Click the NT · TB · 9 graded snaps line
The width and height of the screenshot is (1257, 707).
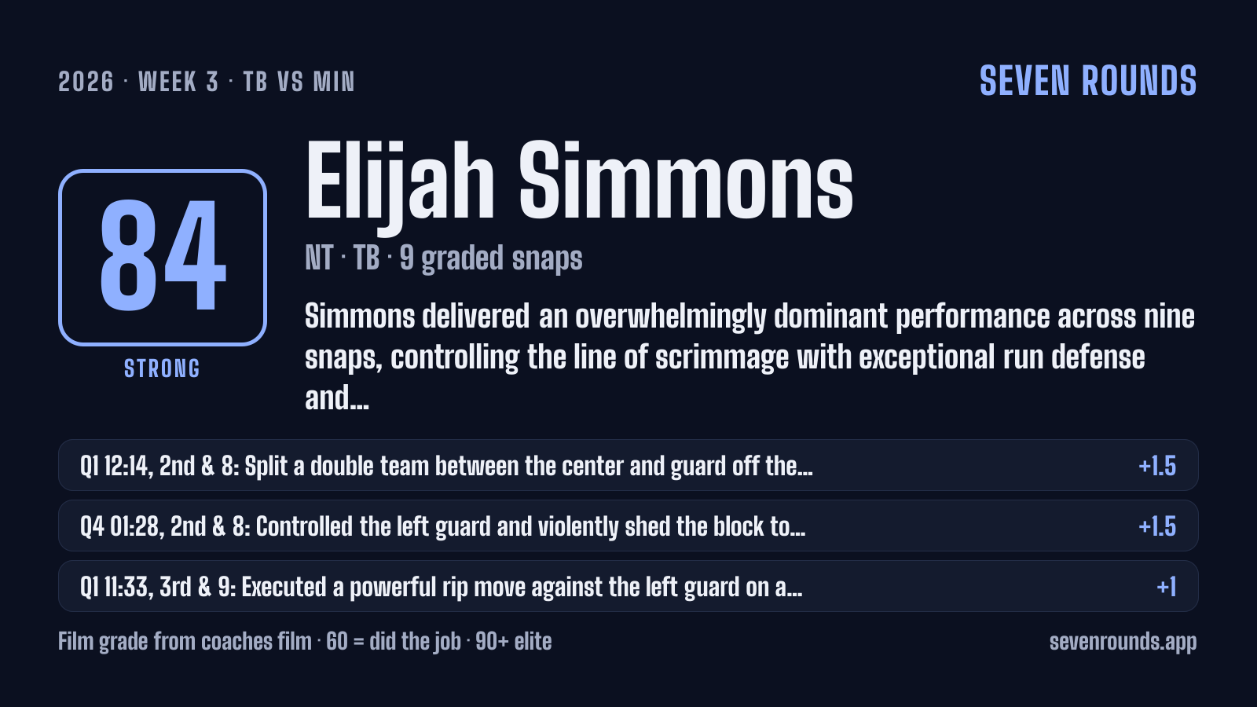[x=444, y=258]
